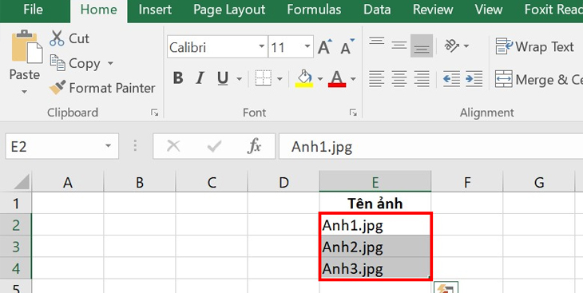The image size is (583, 293).
Task: Open the Font settings dialog launcher
Action: pos(353,113)
